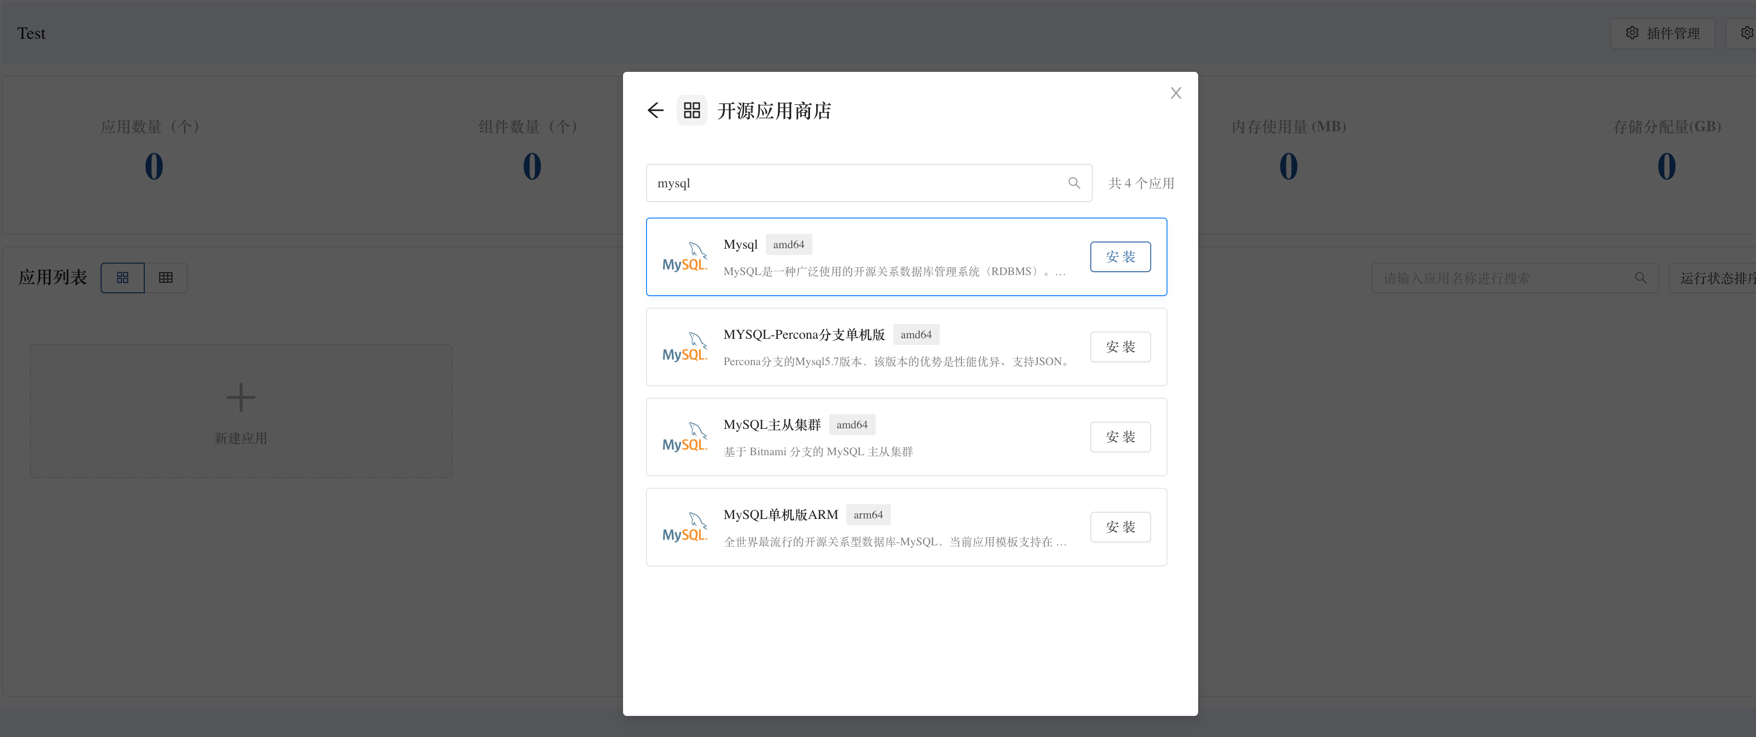The image size is (1756, 737).
Task: Close the open-source app store dialog
Action: (1176, 93)
